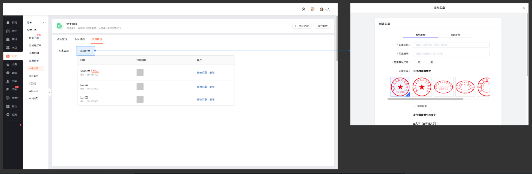Open the 商城 mall sidebar icon
Screen dimensions: 532x174
8,39
